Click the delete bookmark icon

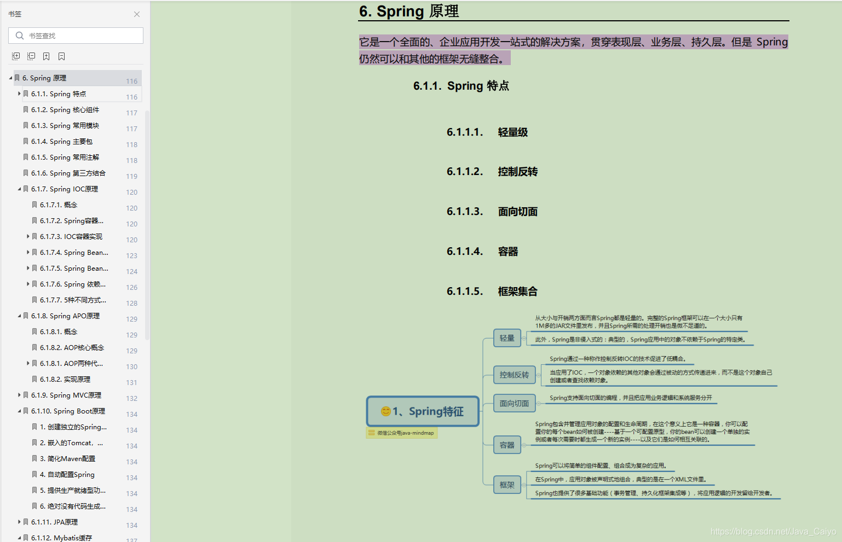click(x=62, y=56)
